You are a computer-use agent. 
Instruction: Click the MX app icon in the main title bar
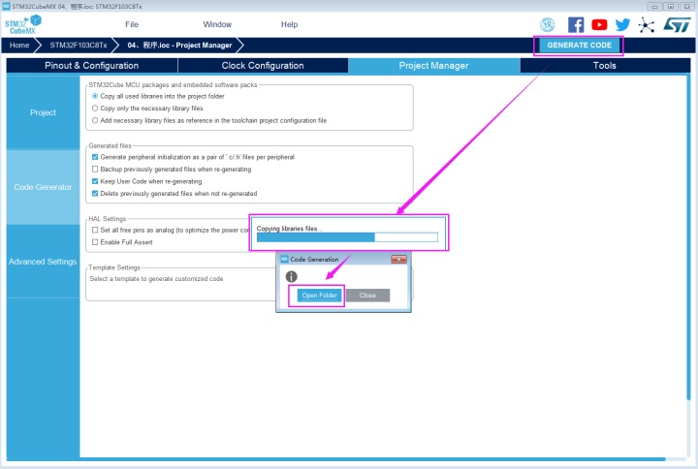coord(6,6)
